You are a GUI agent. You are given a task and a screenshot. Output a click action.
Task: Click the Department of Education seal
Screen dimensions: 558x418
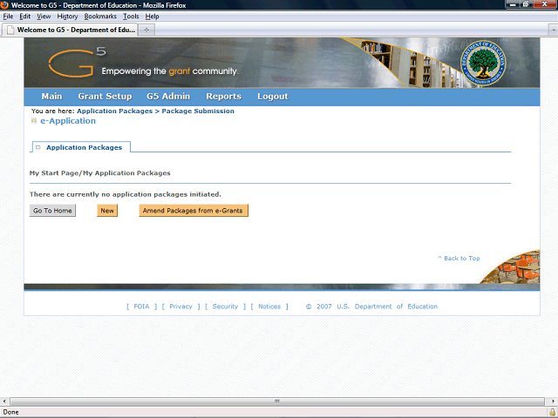[x=482, y=64]
